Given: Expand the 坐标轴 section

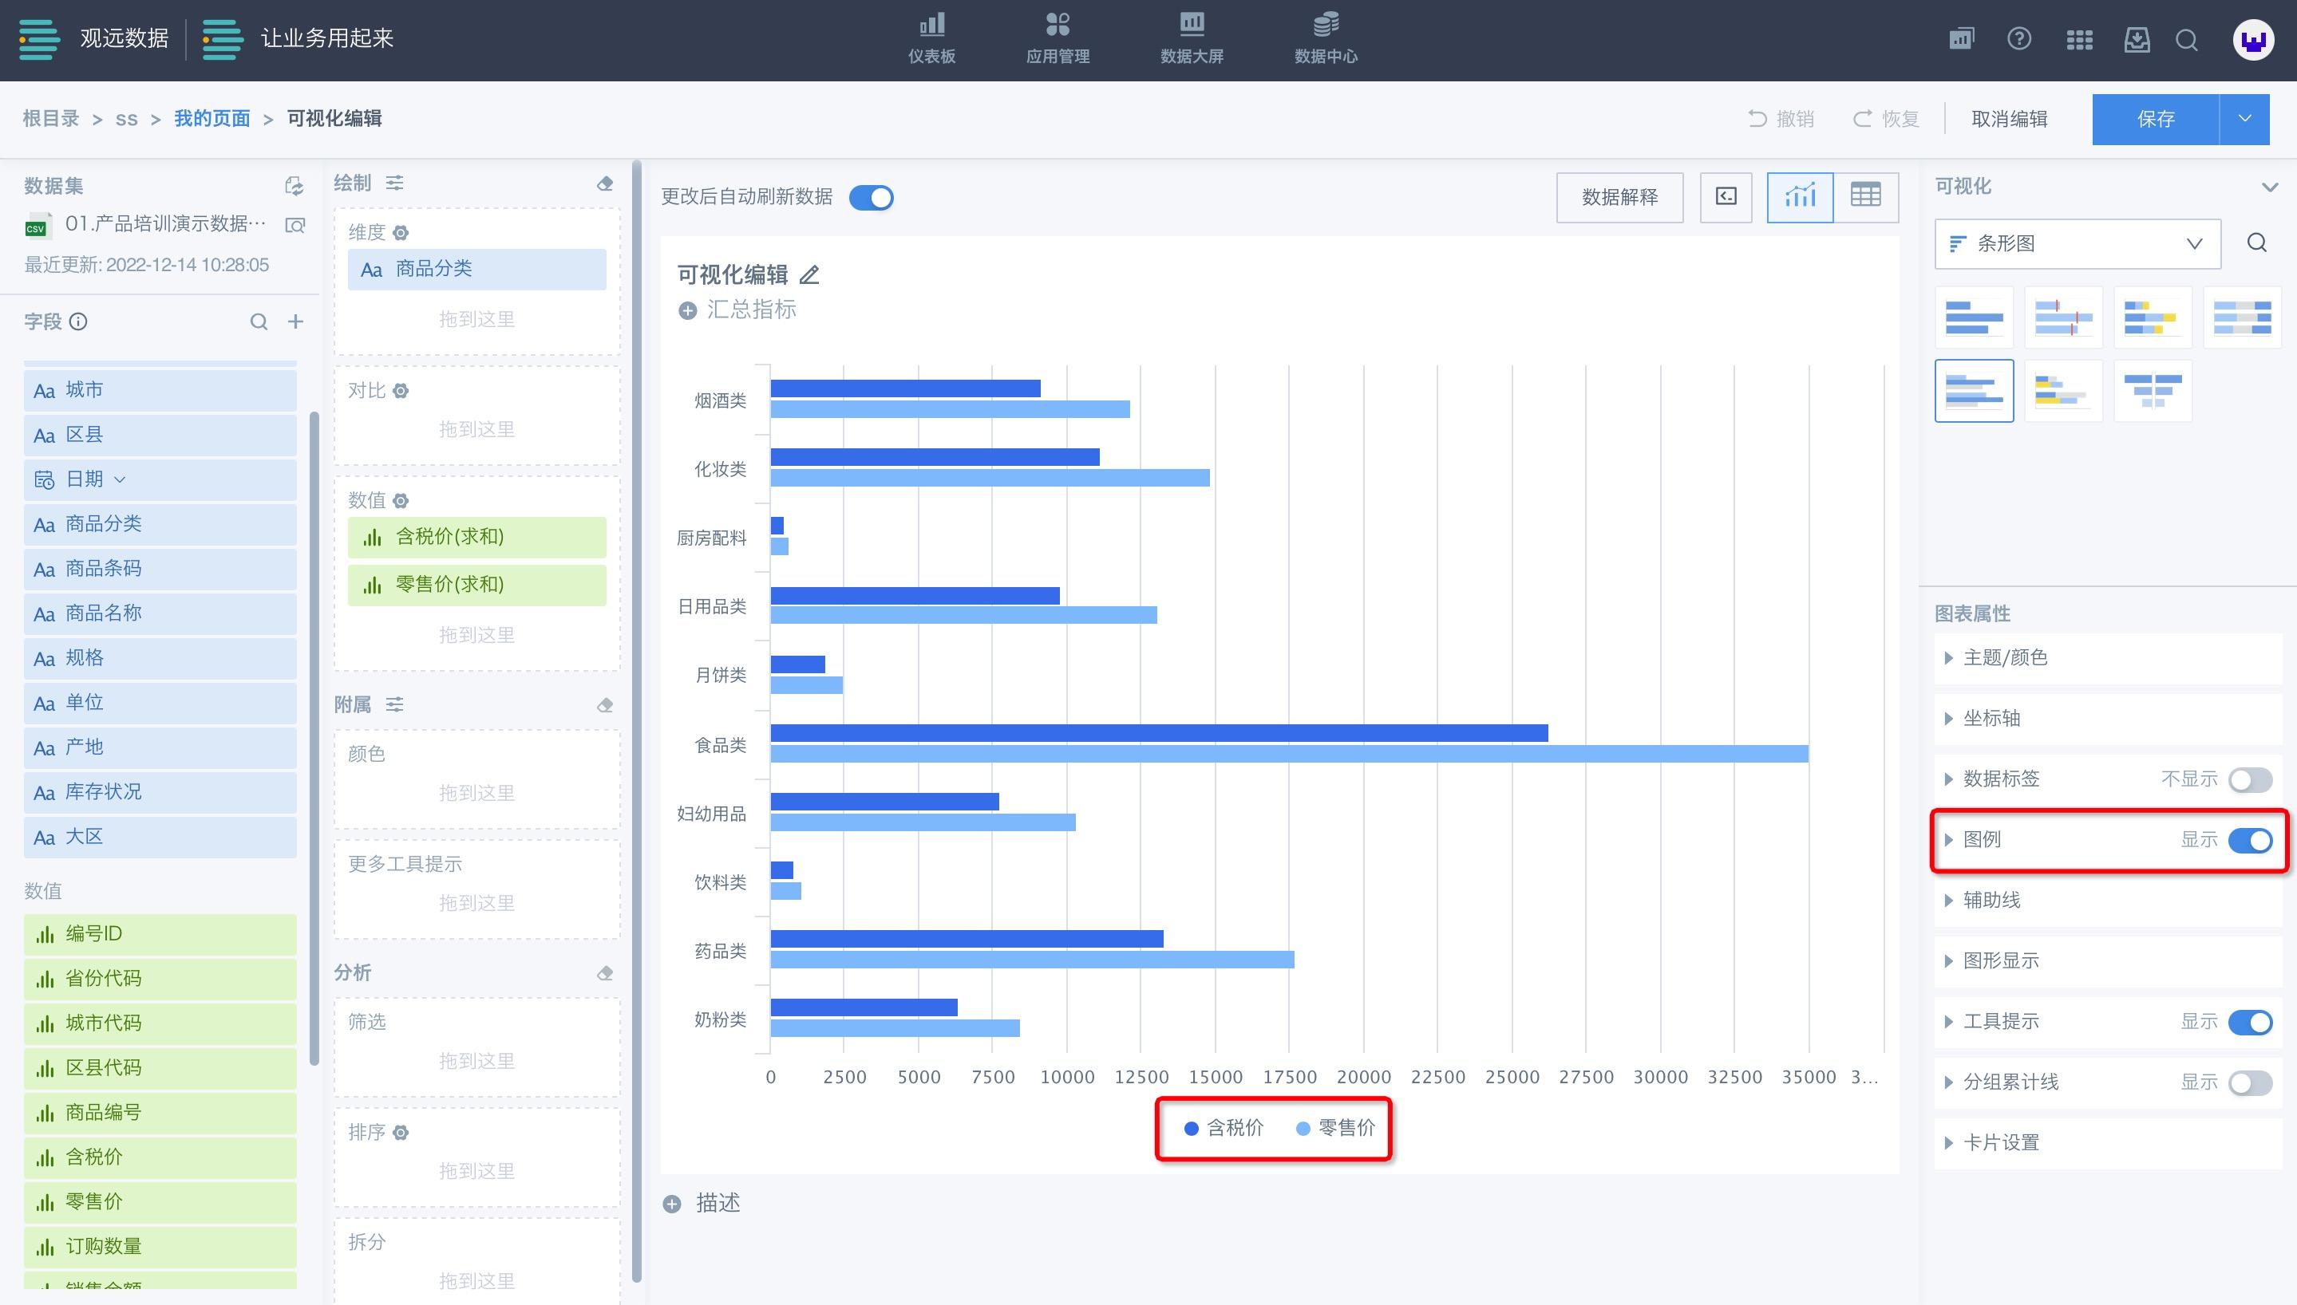Looking at the screenshot, I should [2108, 719].
